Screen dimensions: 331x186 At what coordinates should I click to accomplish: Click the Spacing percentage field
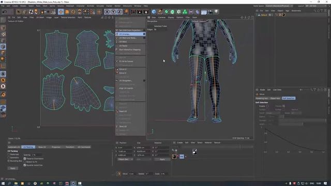click(37, 155)
